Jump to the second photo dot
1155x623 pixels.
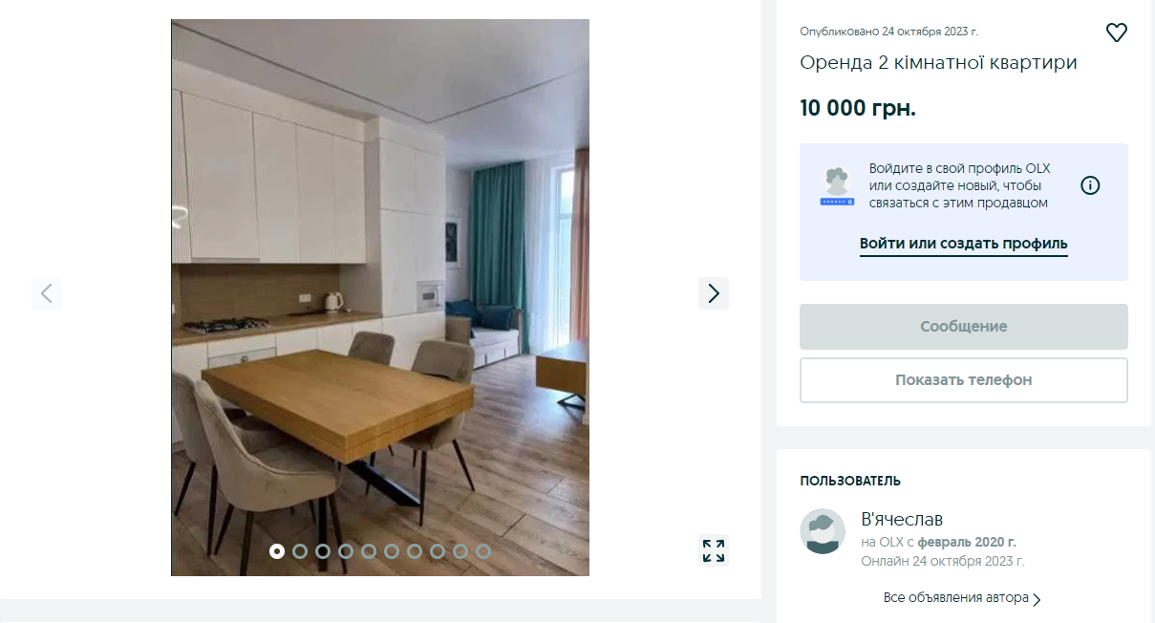coord(300,551)
